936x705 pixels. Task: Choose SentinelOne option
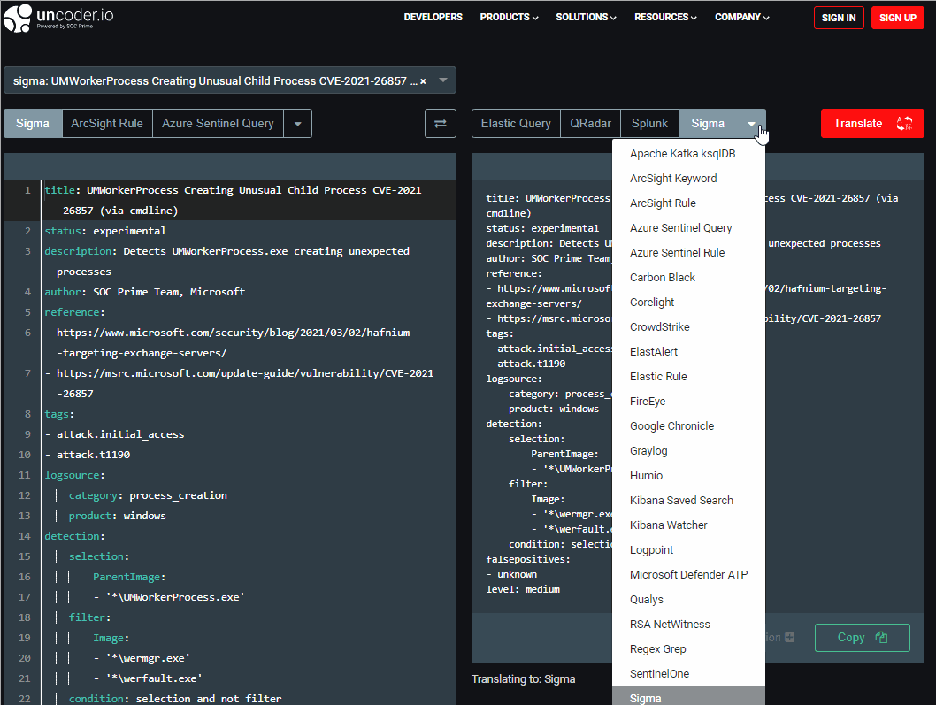pyautogui.click(x=689, y=674)
